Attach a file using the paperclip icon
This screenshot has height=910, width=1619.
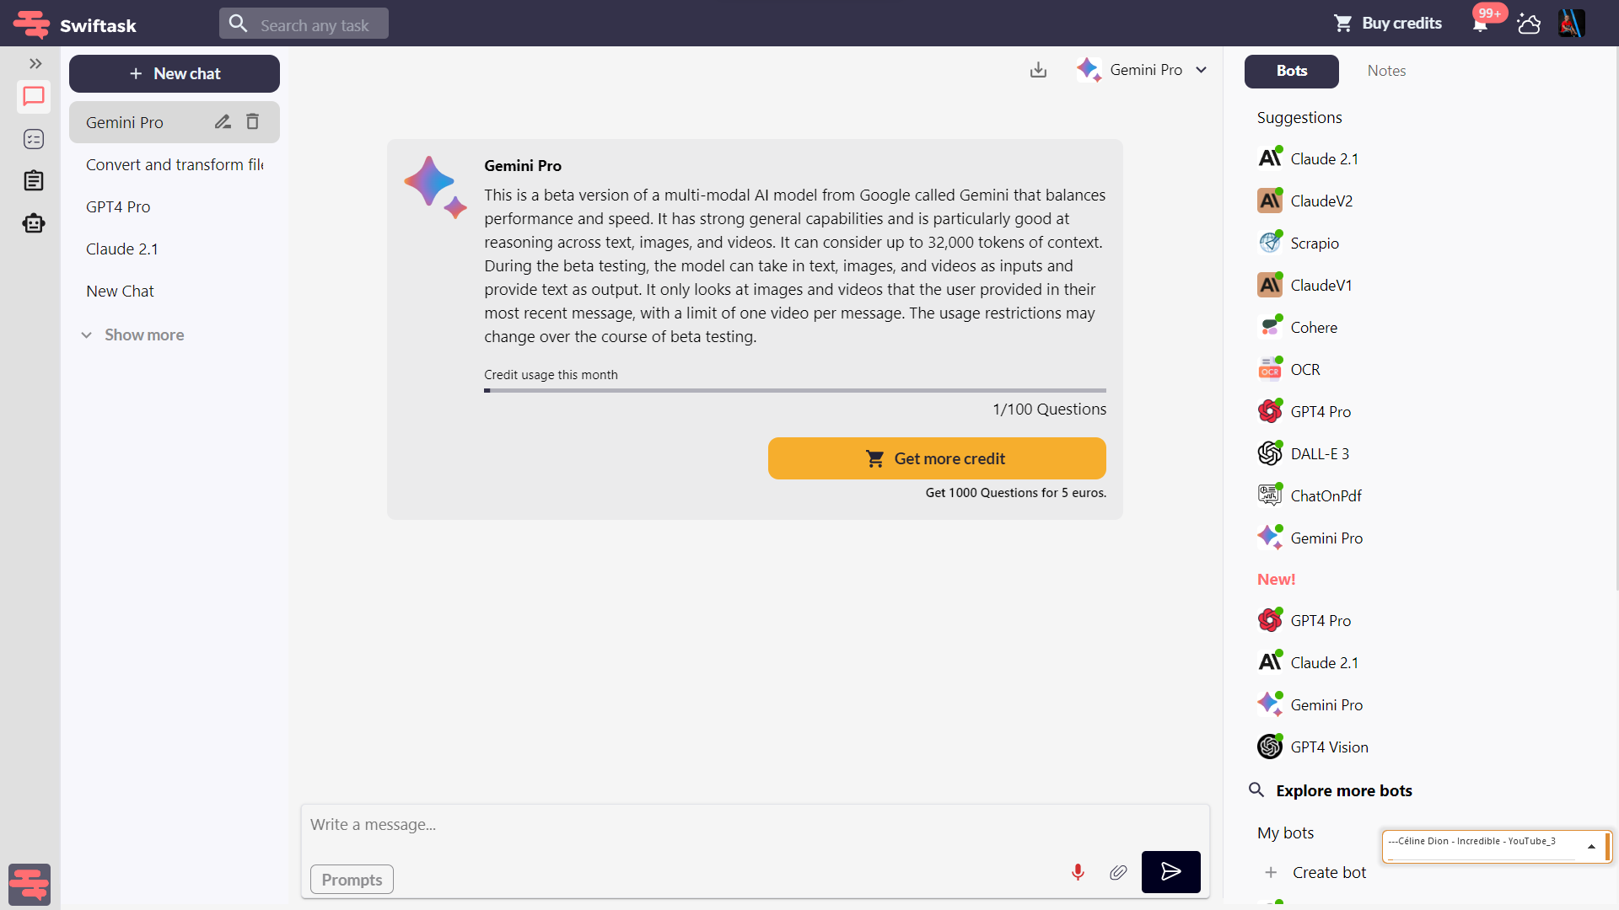[1119, 872]
